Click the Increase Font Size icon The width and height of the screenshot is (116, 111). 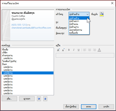[x=58, y=50]
